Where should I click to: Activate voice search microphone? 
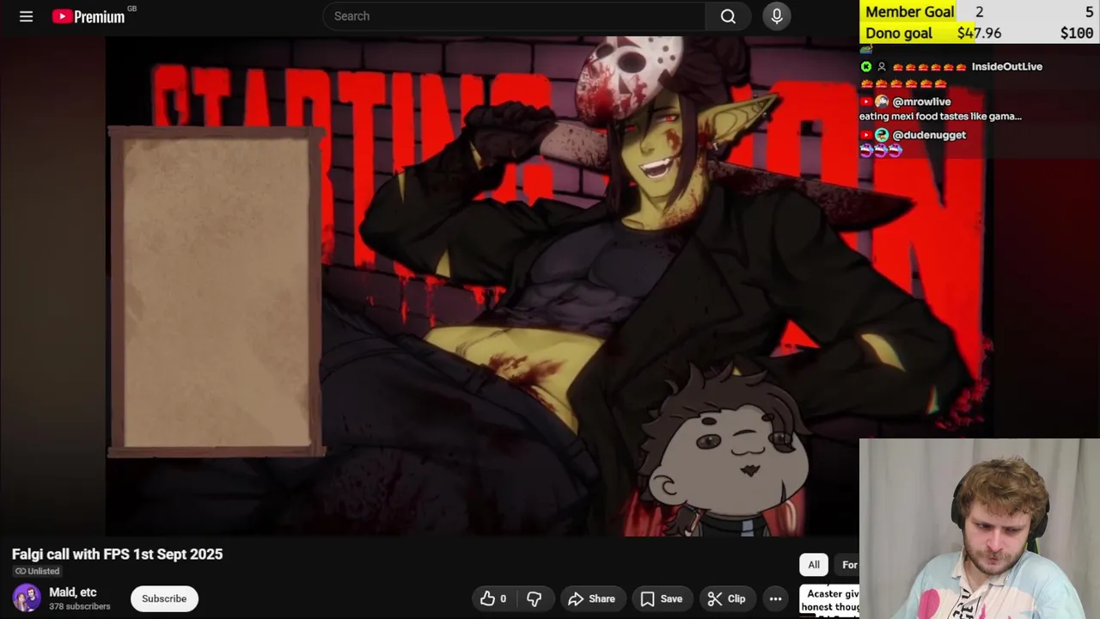(x=777, y=16)
